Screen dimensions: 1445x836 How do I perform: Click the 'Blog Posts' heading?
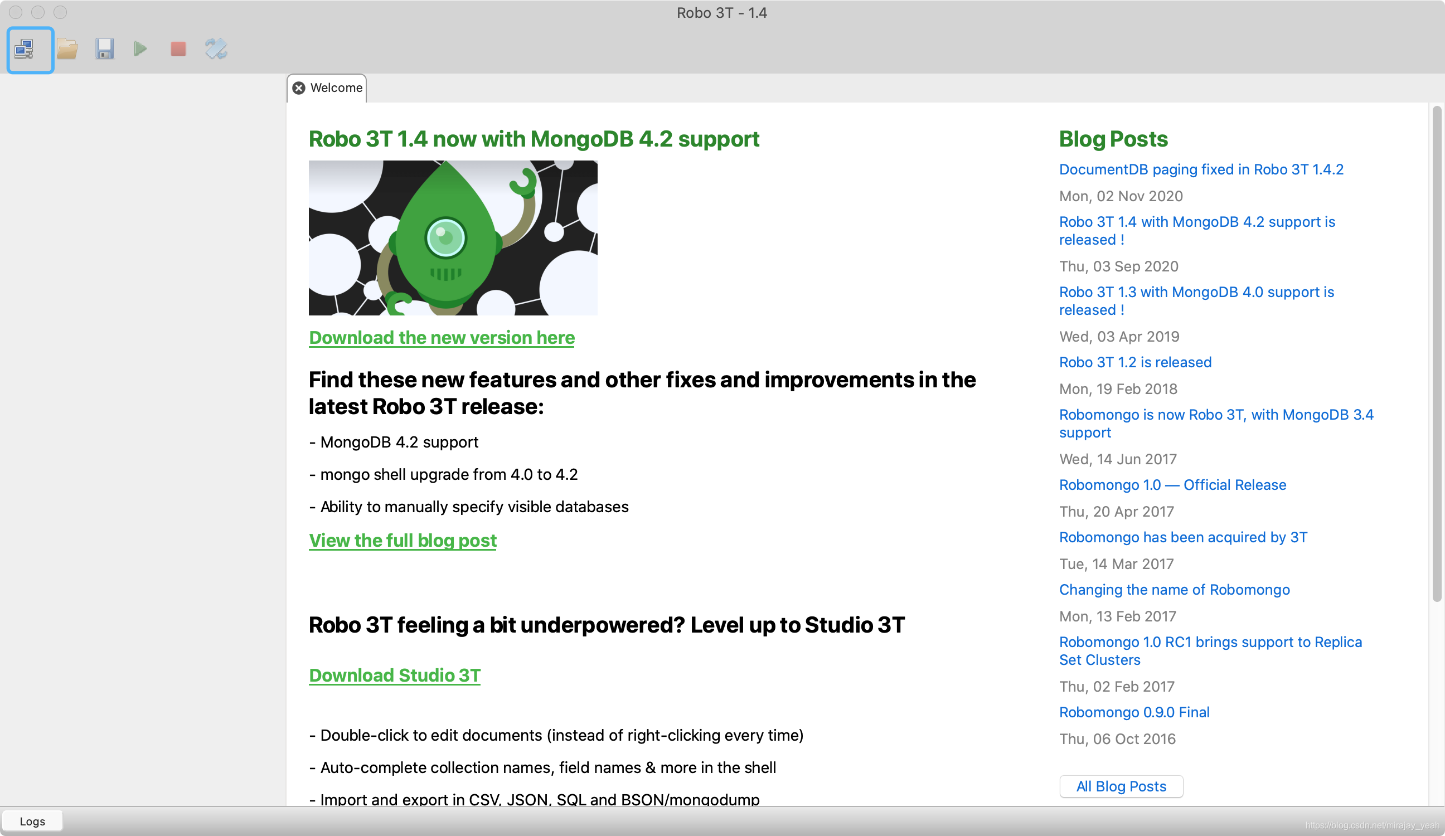pyautogui.click(x=1113, y=139)
